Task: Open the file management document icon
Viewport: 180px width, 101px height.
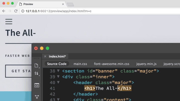Action: (36, 65)
